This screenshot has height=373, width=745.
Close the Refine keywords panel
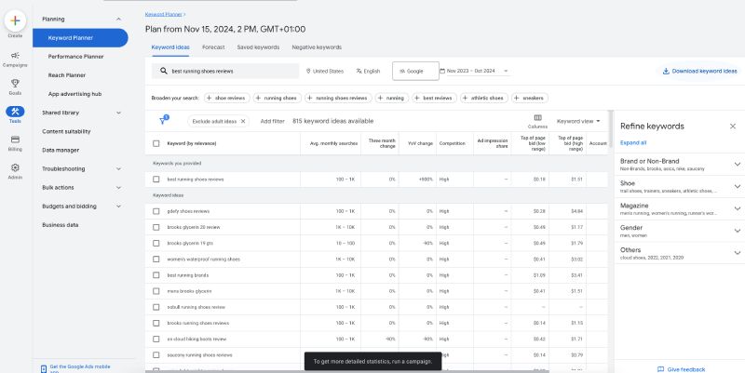[733, 127]
